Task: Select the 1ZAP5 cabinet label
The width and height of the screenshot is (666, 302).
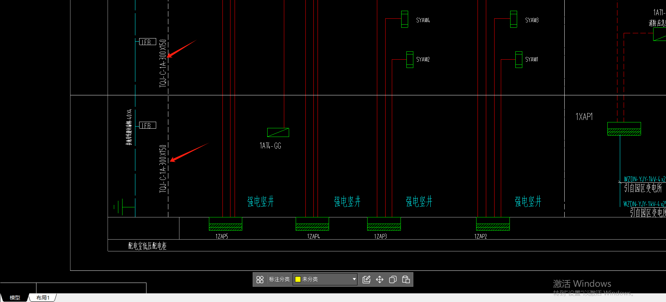Action: (222, 236)
